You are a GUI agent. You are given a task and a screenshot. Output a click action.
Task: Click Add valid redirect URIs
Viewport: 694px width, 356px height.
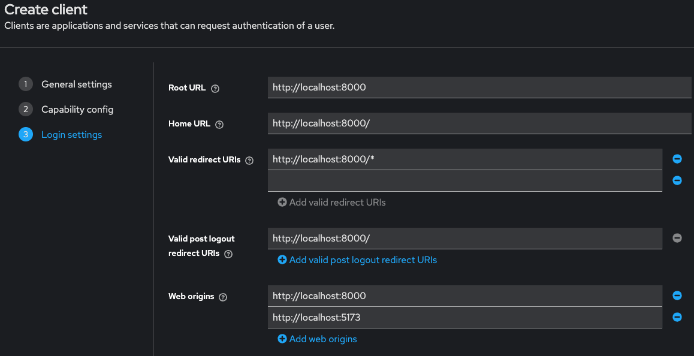pos(331,203)
